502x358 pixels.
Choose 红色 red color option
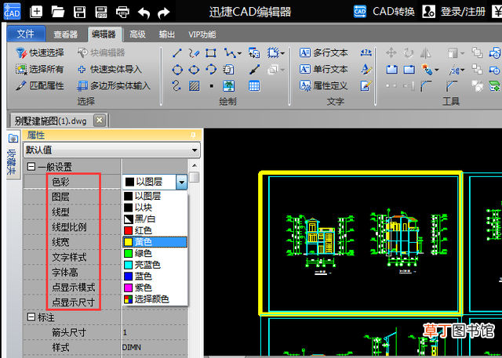(155, 230)
